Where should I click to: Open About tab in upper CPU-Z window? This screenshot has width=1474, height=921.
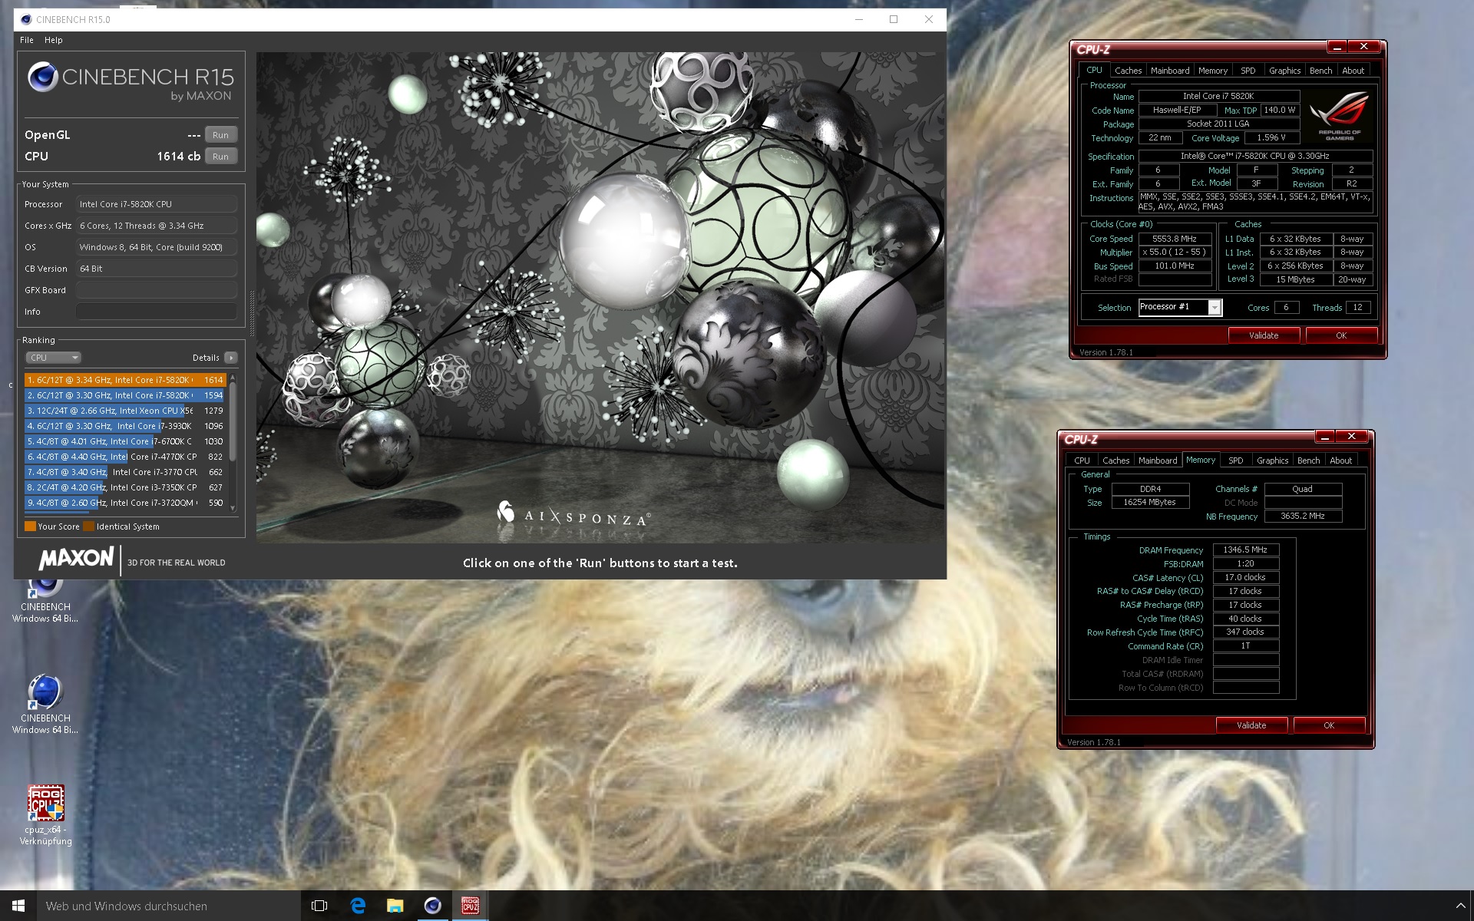click(1353, 71)
